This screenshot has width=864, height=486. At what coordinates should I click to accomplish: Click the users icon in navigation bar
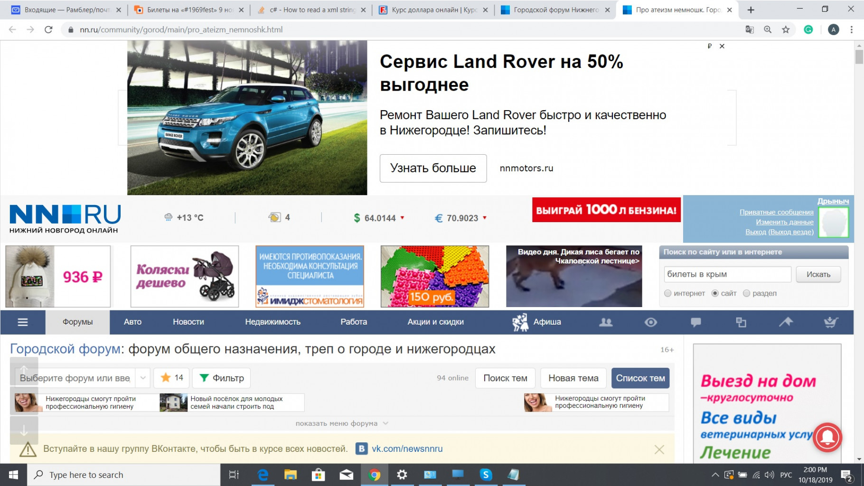[x=606, y=322]
